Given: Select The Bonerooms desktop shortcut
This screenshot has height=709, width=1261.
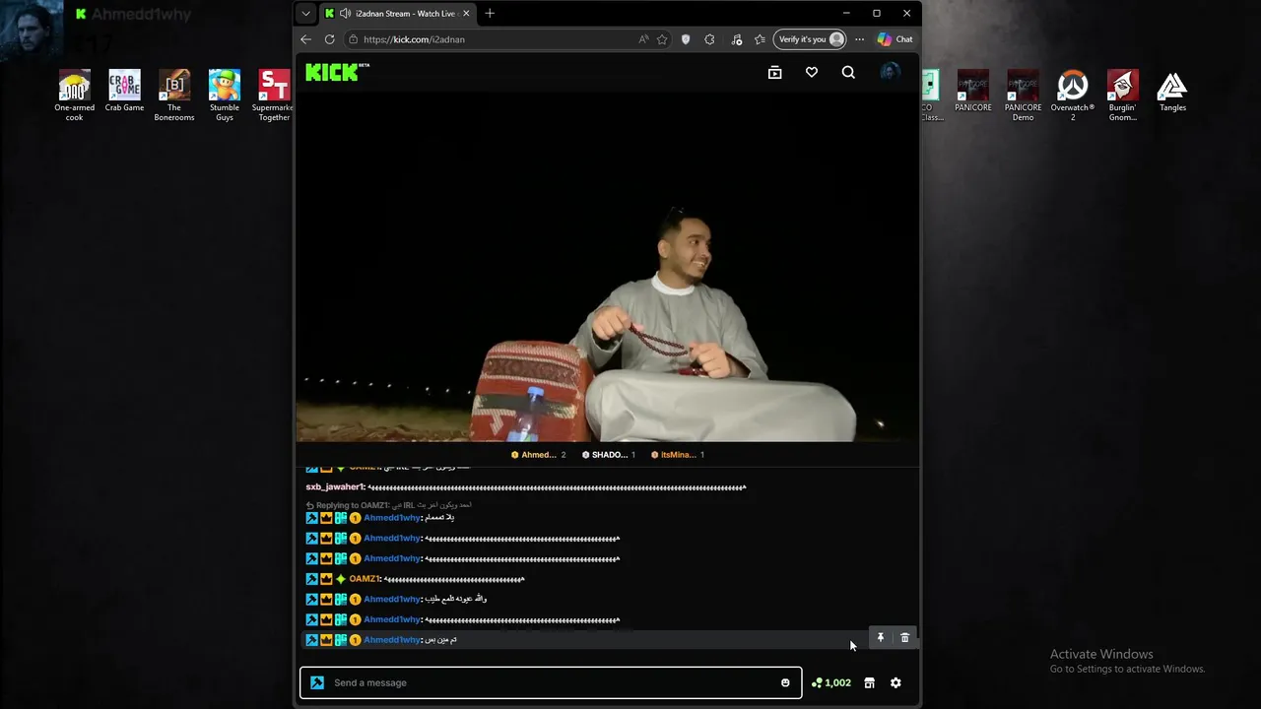Looking at the screenshot, I should pos(174,95).
